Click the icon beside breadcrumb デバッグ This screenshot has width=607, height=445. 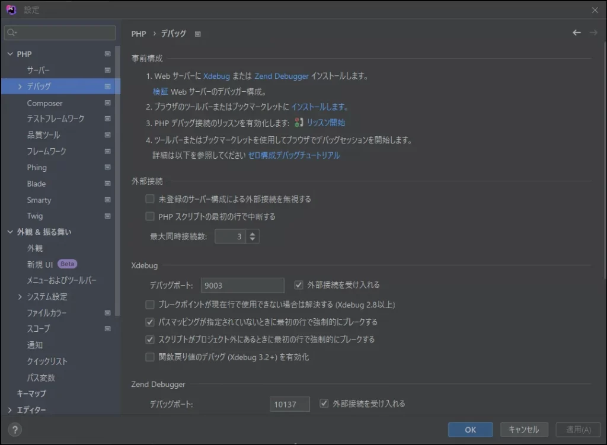[198, 34]
